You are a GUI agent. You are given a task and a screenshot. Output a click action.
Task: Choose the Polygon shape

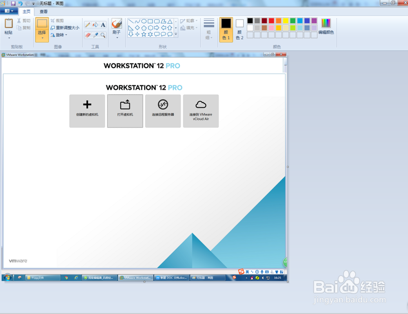(164, 21)
